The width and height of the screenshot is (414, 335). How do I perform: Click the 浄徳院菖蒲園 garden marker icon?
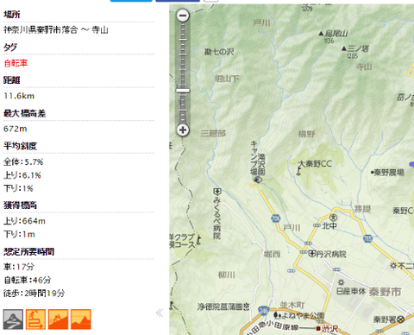click(246, 307)
